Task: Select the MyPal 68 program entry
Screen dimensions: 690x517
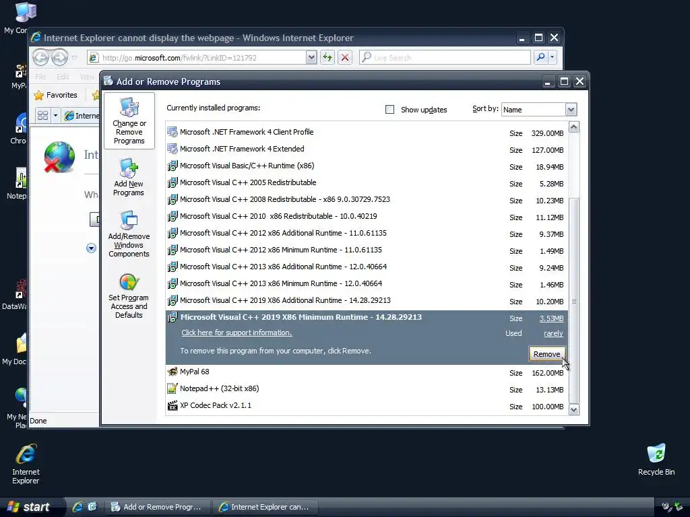Action: (367, 372)
